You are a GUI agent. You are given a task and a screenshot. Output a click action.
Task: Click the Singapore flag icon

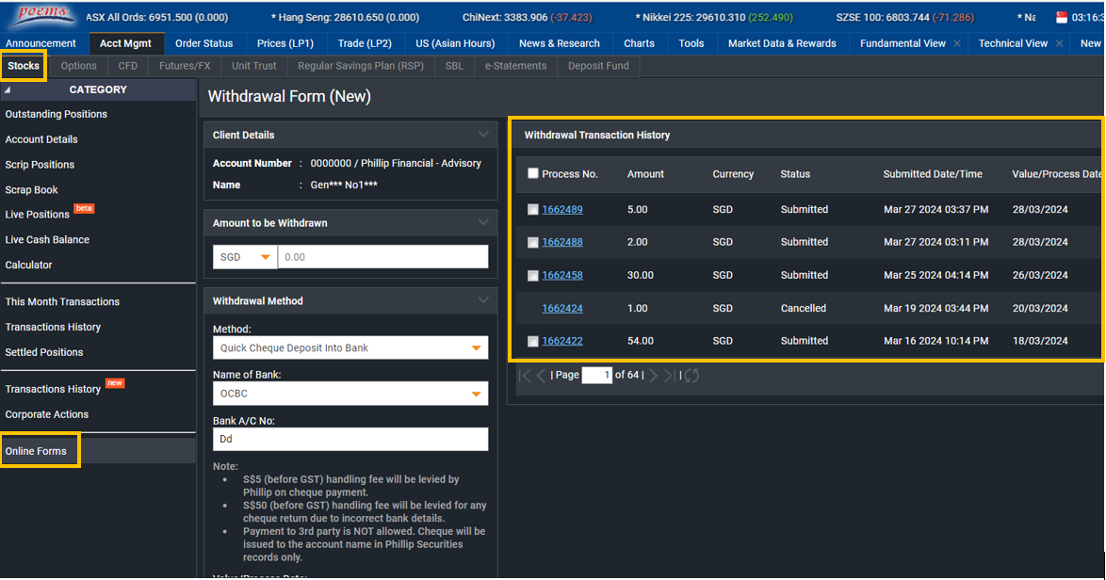pyautogui.click(x=1061, y=18)
